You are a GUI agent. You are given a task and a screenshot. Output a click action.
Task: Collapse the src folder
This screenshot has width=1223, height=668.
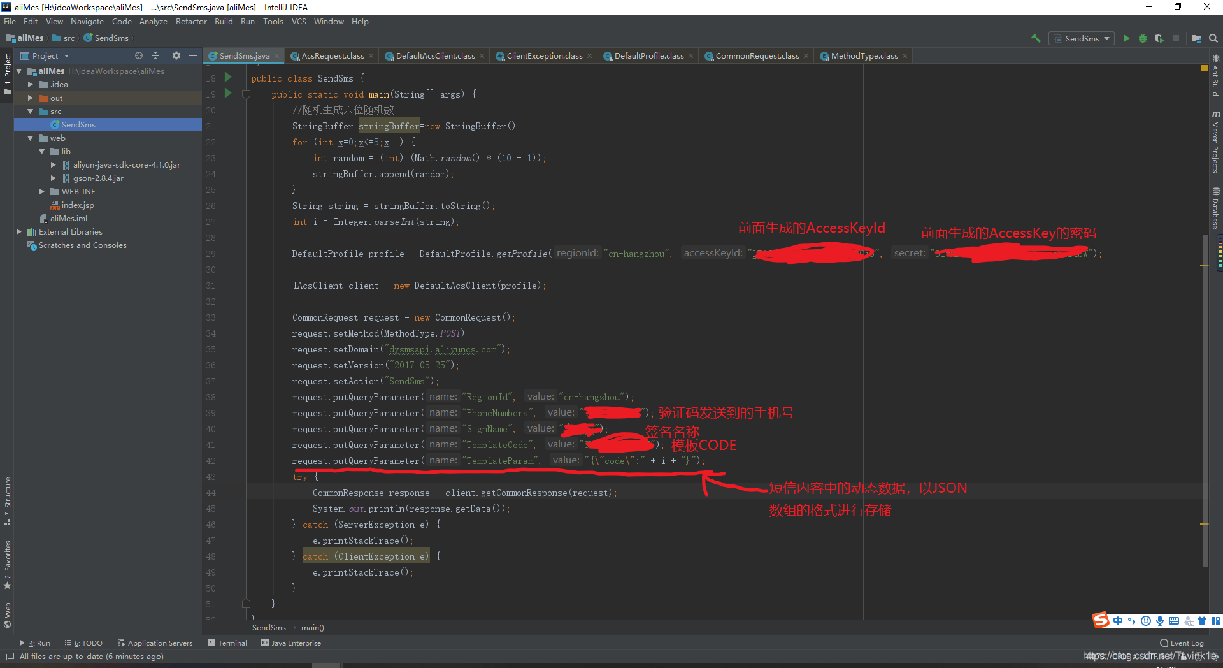[30, 111]
